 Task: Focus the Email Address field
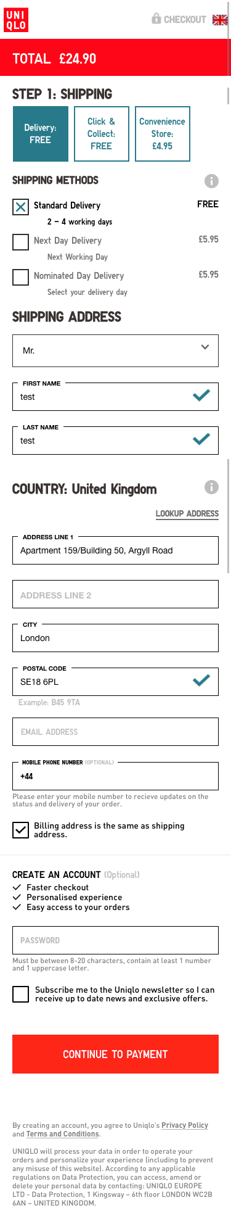click(115, 732)
